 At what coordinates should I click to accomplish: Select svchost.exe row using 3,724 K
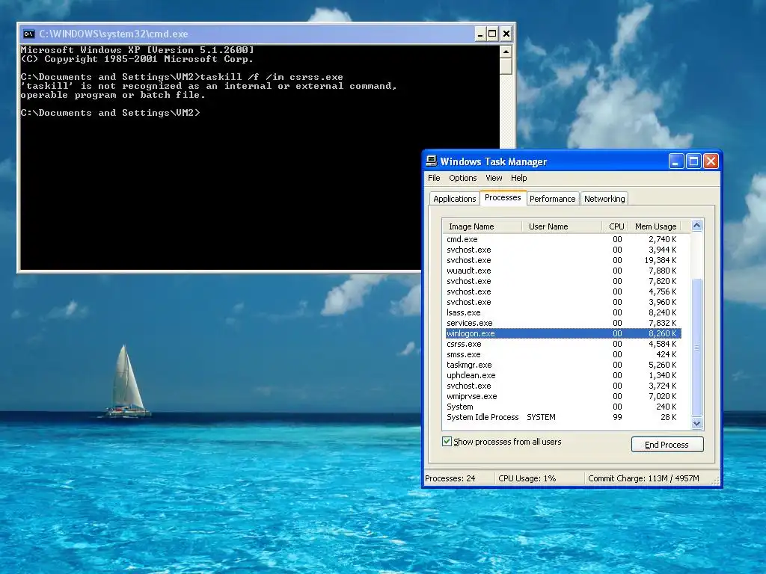563,386
